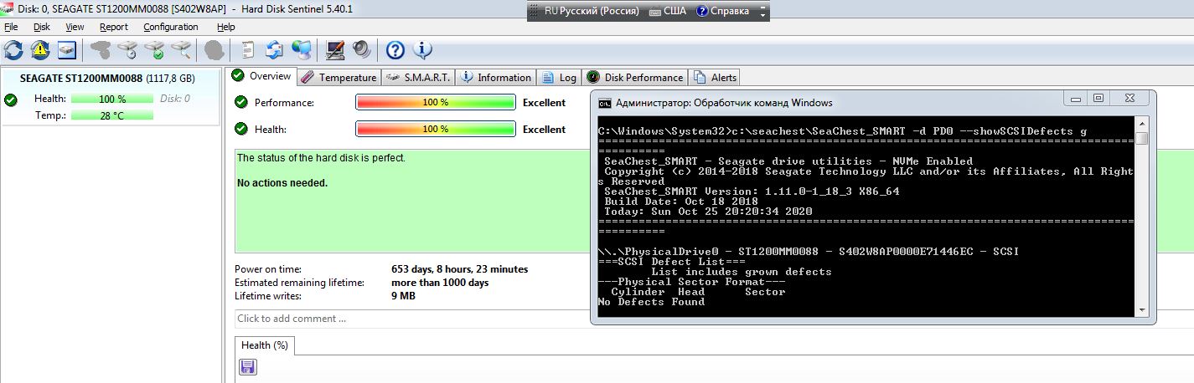This screenshot has height=383, width=1194.
Task: Switch to the Temperature tab
Action: [339, 77]
